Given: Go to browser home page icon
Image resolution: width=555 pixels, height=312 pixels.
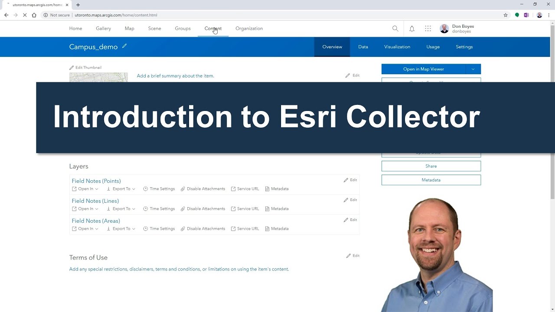Looking at the screenshot, I should 34,15.
